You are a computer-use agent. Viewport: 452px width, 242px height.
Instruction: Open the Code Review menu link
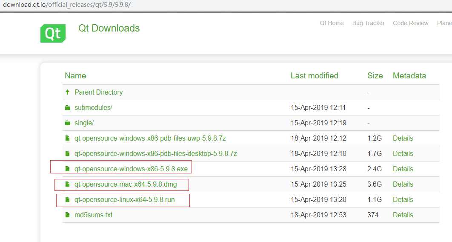[x=410, y=23]
